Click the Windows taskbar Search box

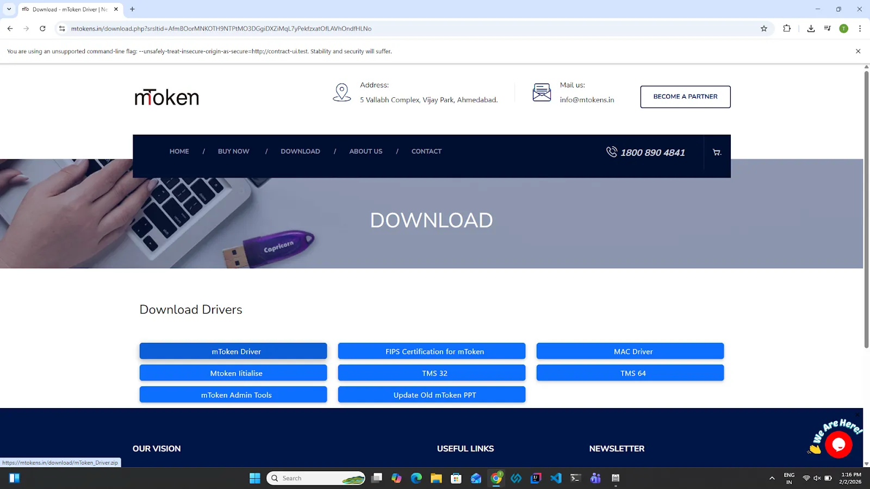click(x=316, y=478)
